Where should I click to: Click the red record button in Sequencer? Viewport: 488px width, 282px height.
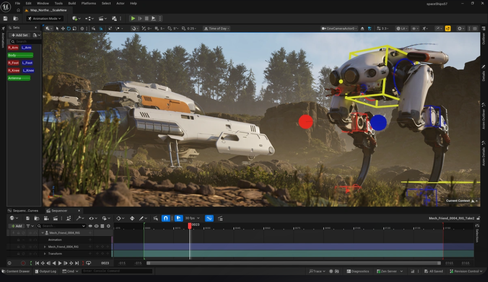click(23, 263)
